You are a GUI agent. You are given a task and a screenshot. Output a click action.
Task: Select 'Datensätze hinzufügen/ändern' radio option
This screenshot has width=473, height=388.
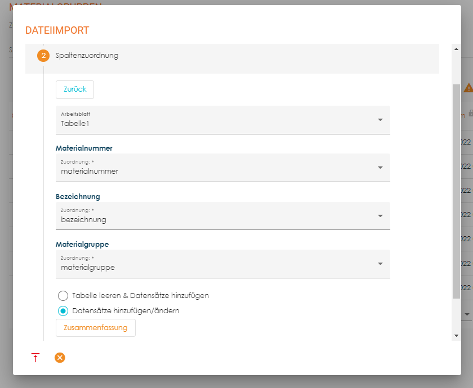[x=63, y=311]
